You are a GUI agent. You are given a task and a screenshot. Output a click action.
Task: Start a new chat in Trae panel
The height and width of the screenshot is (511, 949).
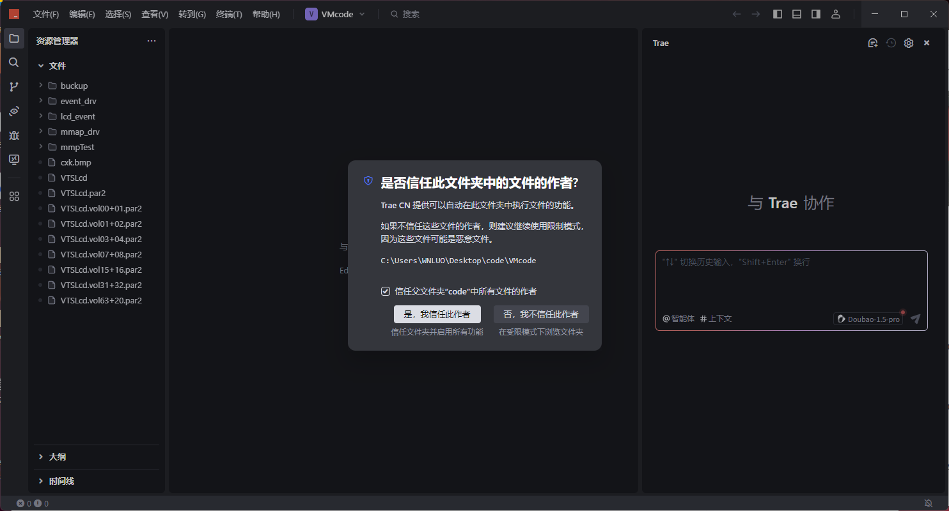[873, 43]
